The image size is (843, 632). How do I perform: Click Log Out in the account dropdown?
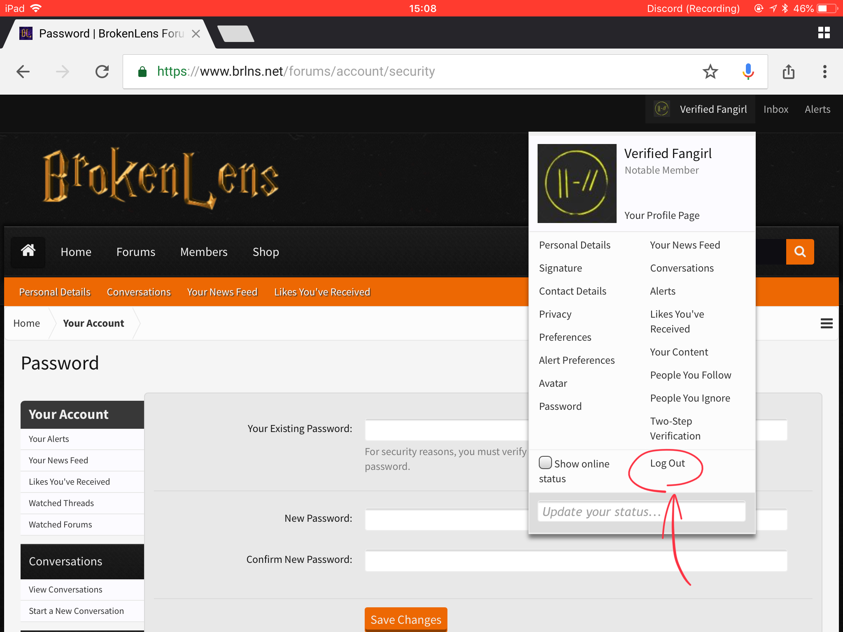[667, 463]
